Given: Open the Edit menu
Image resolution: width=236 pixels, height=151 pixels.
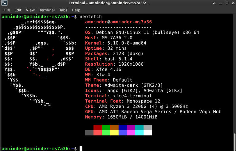Looking at the screenshot, I should (x=18, y=10).
